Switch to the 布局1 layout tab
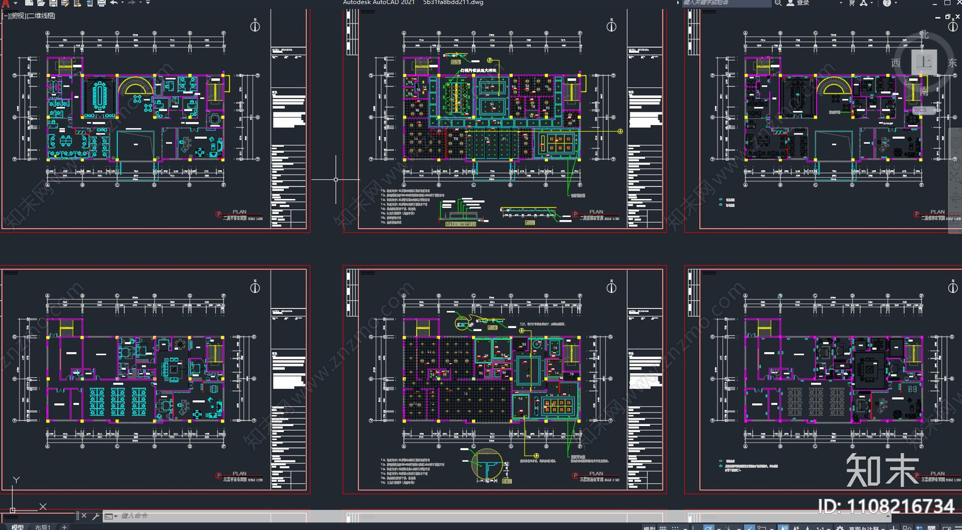Image resolution: width=962 pixels, height=530 pixels. [x=43, y=526]
